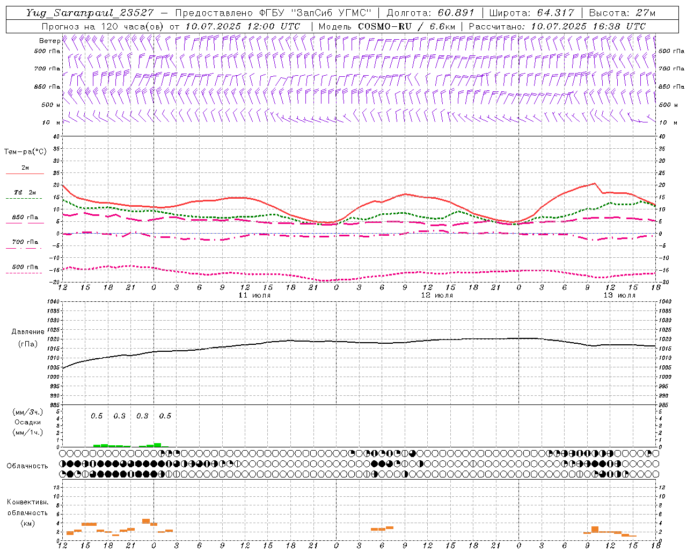Select the left 10 м wind level label
Screen dimensions: 687x550
(x=51, y=122)
